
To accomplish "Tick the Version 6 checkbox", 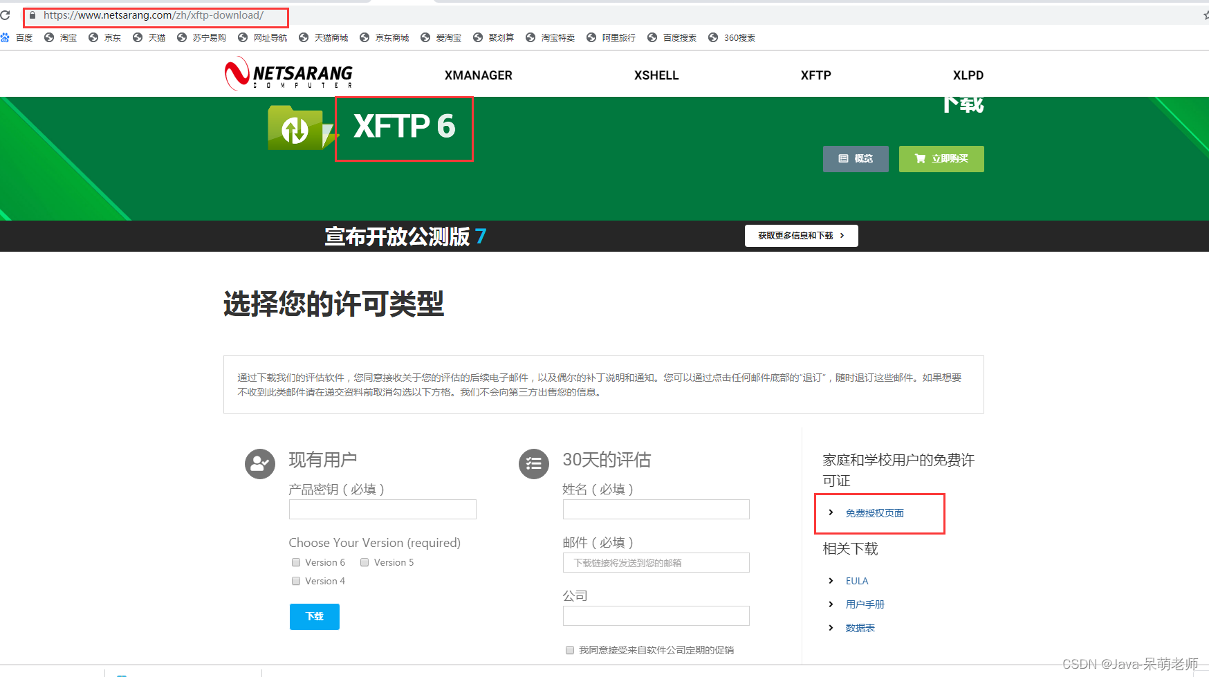I will pyautogui.click(x=296, y=562).
